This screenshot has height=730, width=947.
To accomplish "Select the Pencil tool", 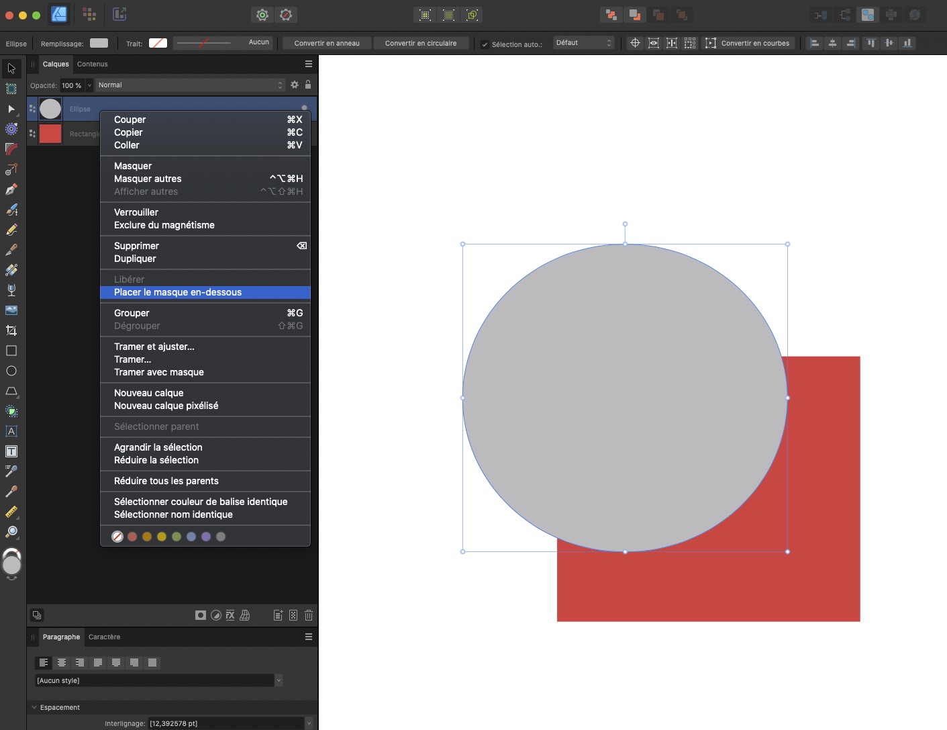I will [11, 230].
